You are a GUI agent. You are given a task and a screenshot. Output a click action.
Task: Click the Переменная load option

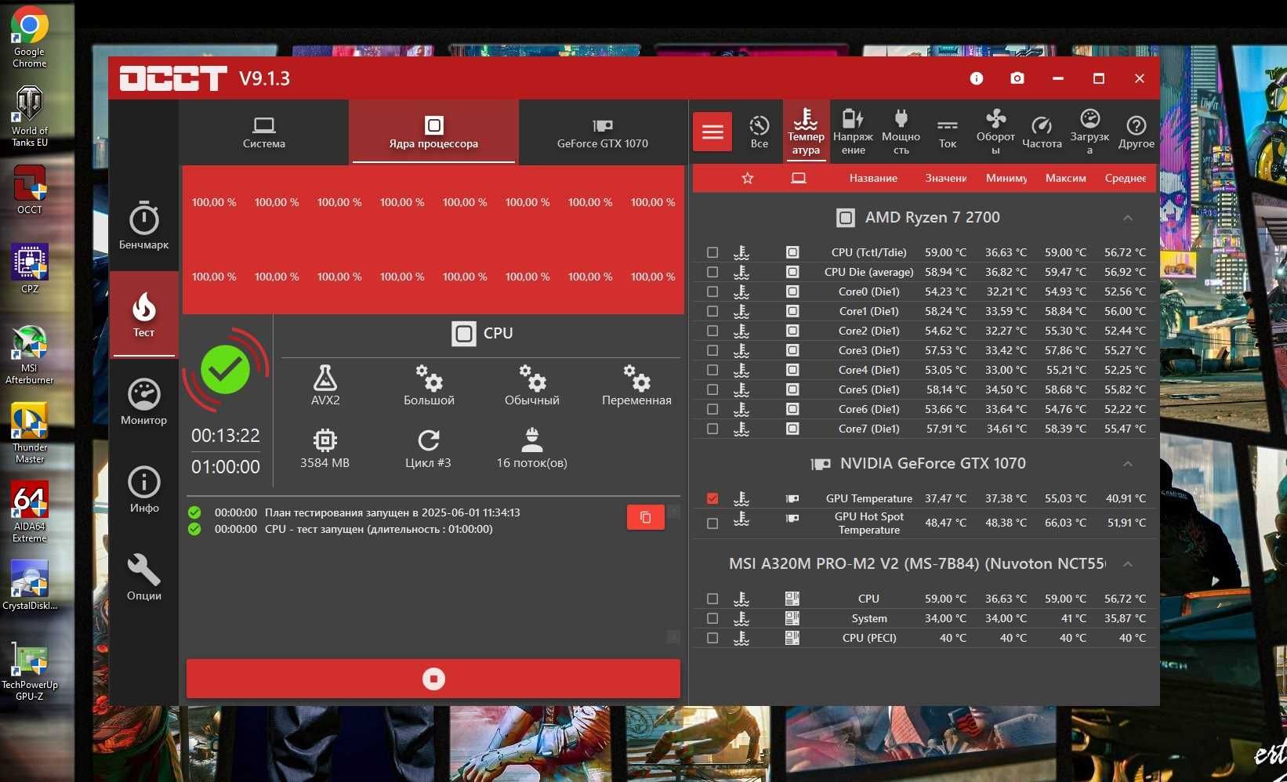pos(636,385)
